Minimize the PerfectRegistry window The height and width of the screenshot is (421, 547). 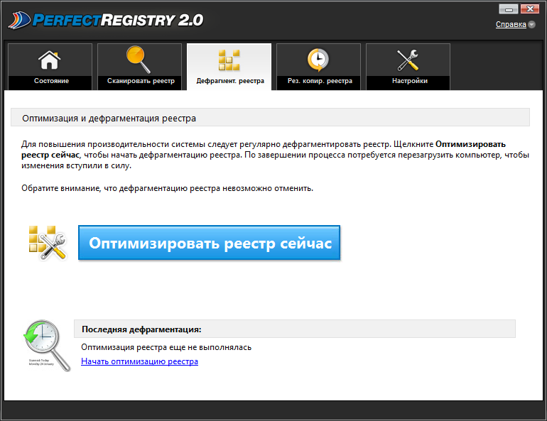click(x=508, y=9)
